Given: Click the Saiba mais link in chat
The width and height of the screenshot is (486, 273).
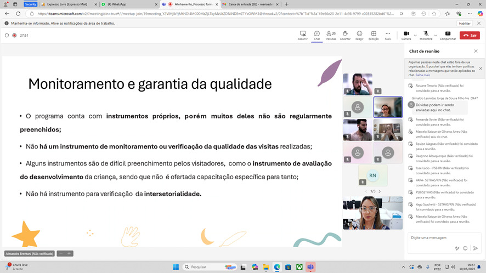Looking at the screenshot, I should point(423,75).
